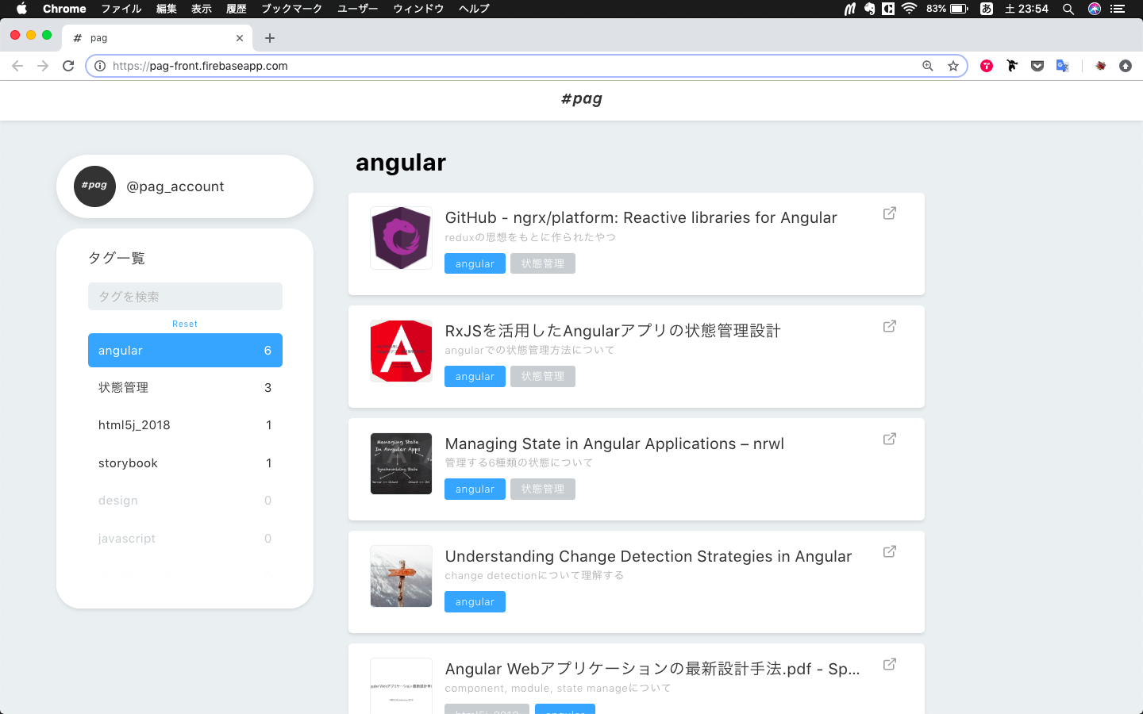This screenshot has height=714, width=1143.
Task: Bookmark page with star icon
Action: pos(953,66)
